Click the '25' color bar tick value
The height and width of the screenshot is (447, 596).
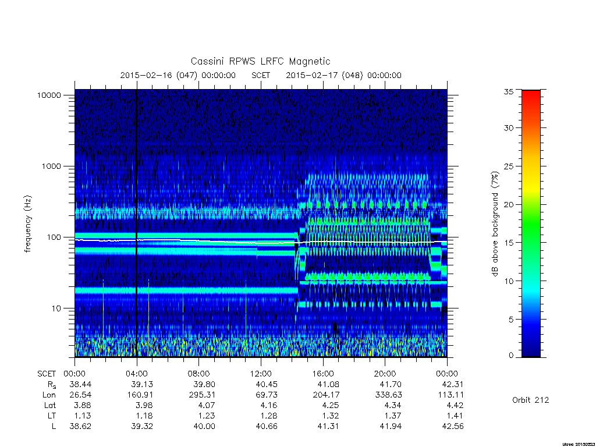click(509, 166)
